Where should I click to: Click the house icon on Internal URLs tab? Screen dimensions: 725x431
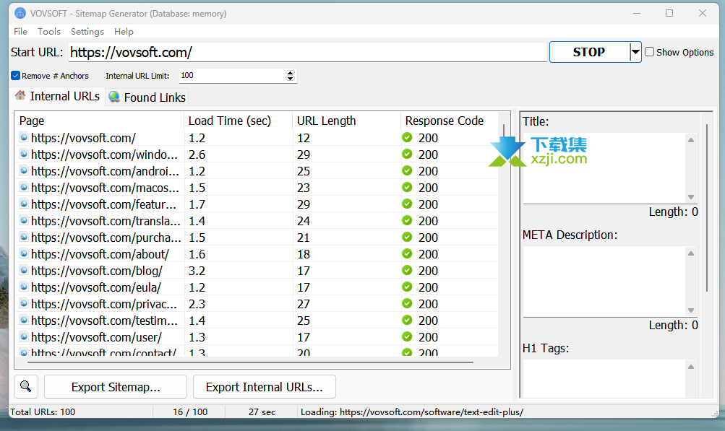[20, 95]
